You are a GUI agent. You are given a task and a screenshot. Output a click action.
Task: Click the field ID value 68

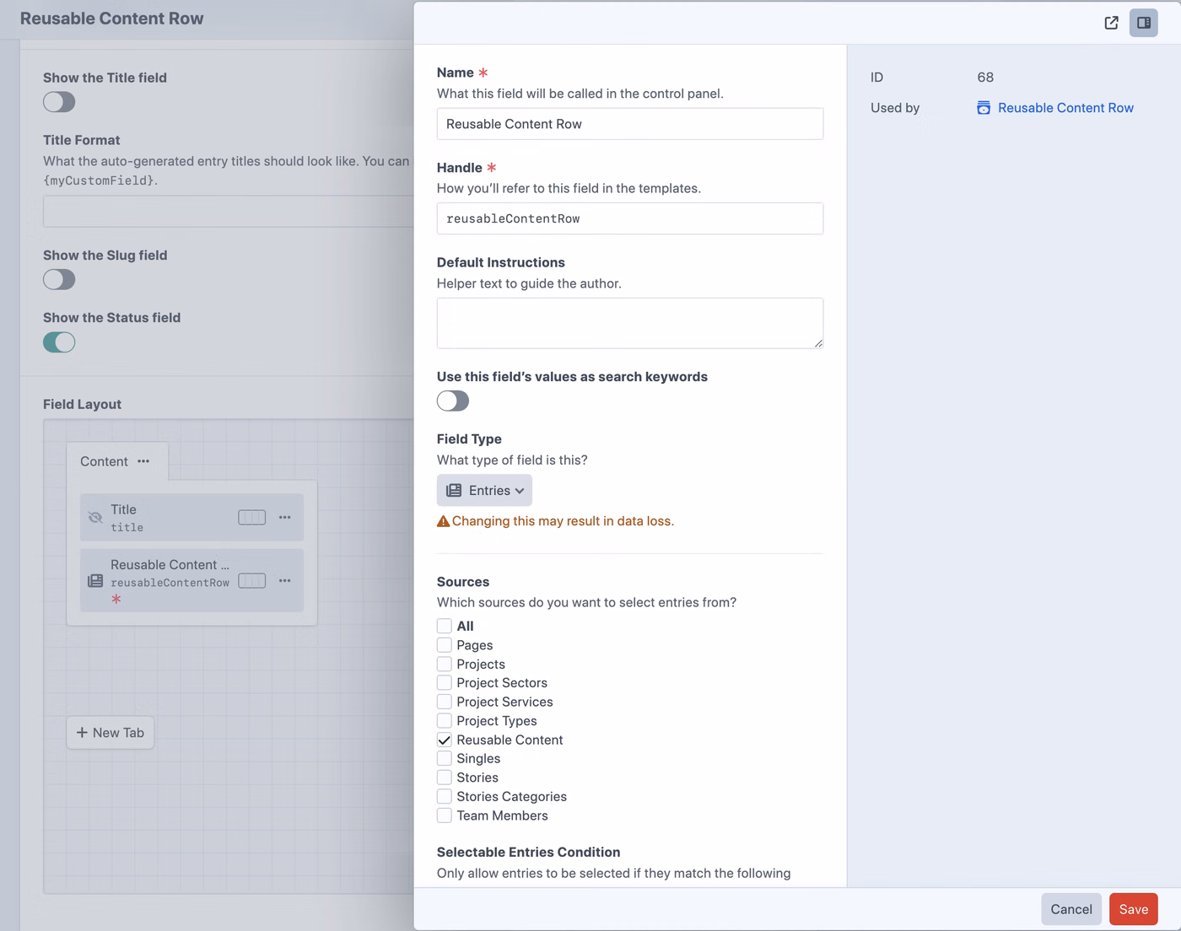tap(985, 78)
